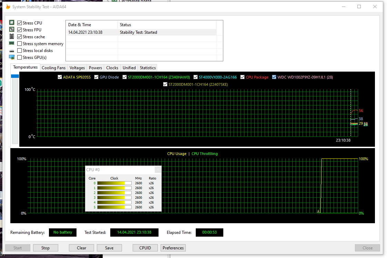
Task: Click the Status column header
Action: coord(167,25)
